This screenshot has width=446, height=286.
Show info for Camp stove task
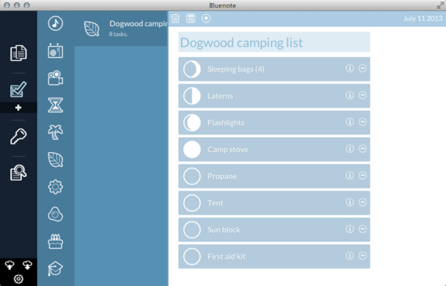point(350,148)
